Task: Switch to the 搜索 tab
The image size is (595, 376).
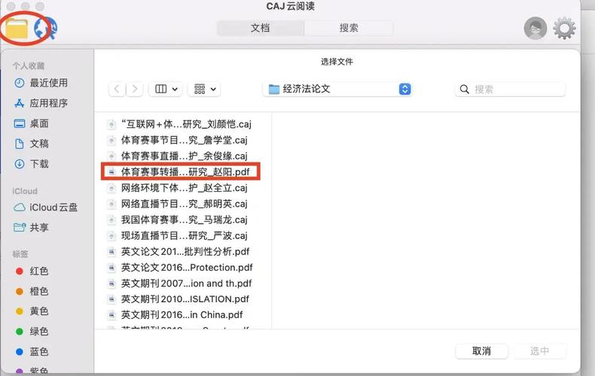Action: pos(349,28)
